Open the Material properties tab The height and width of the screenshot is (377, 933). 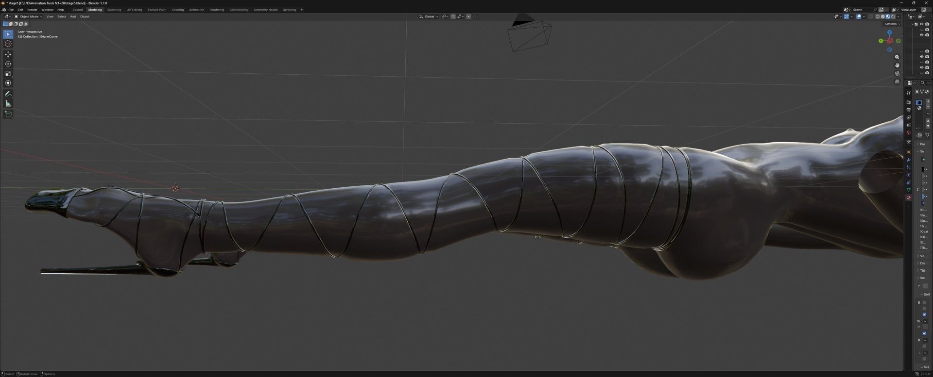point(909,197)
